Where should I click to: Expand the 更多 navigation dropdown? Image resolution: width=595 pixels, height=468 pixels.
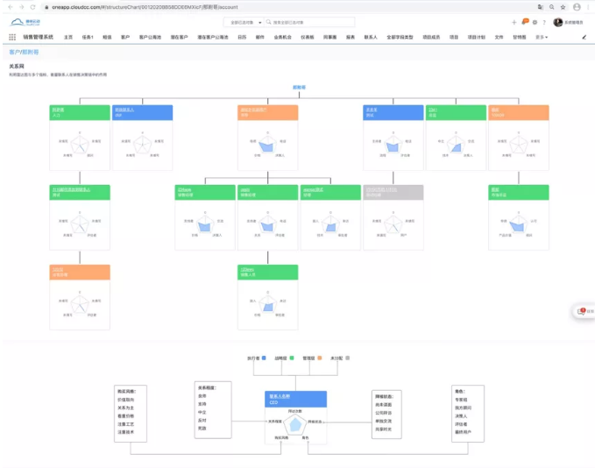pyautogui.click(x=541, y=38)
